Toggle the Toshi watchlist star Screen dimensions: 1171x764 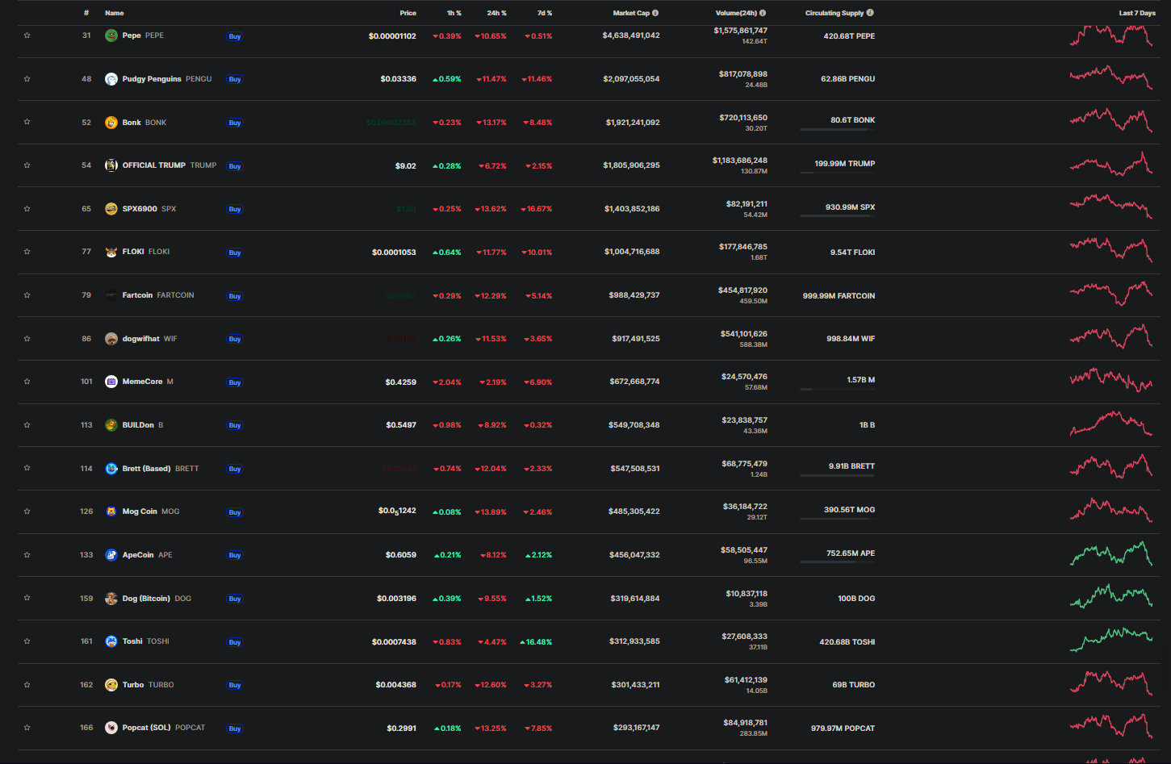coord(27,641)
